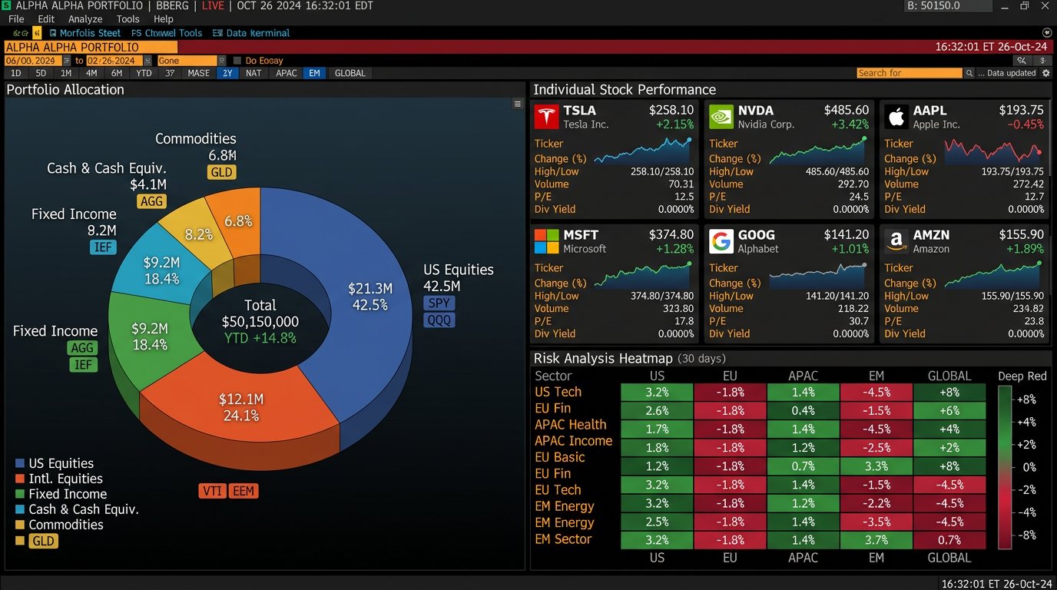The image size is (1057, 590).
Task: Click the Google logo on the GOOG card
Action: (x=721, y=241)
